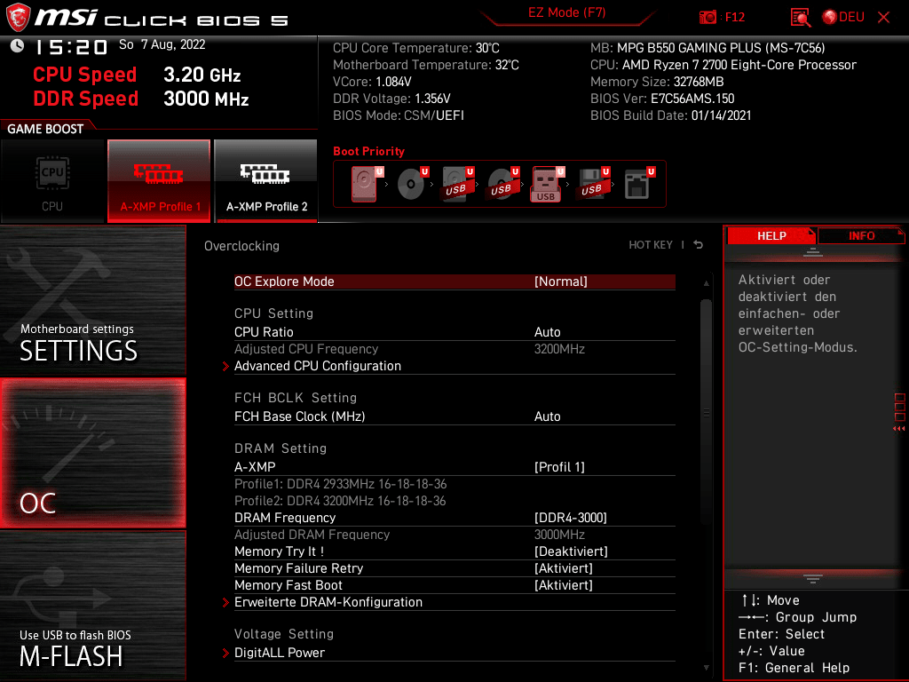Take a screenshot using the camera icon
Viewport: 909px width, 682px height.
(x=707, y=16)
